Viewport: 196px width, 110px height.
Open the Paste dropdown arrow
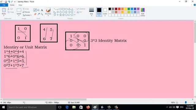[x=4, y=15]
